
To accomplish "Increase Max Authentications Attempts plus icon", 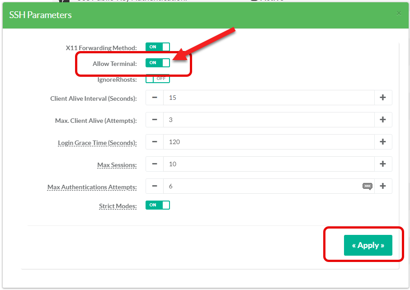I will tap(383, 186).
